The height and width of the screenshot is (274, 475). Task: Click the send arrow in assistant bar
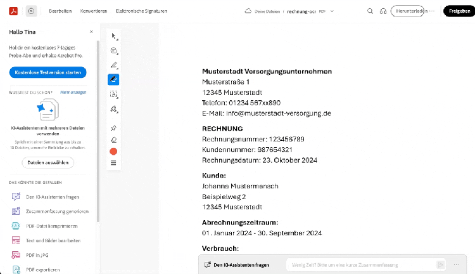point(440,265)
